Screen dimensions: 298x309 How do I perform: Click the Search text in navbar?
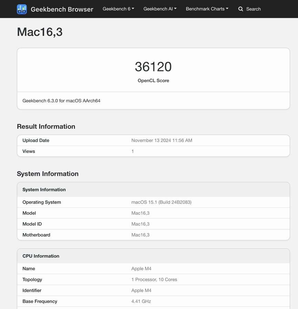(x=253, y=9)
